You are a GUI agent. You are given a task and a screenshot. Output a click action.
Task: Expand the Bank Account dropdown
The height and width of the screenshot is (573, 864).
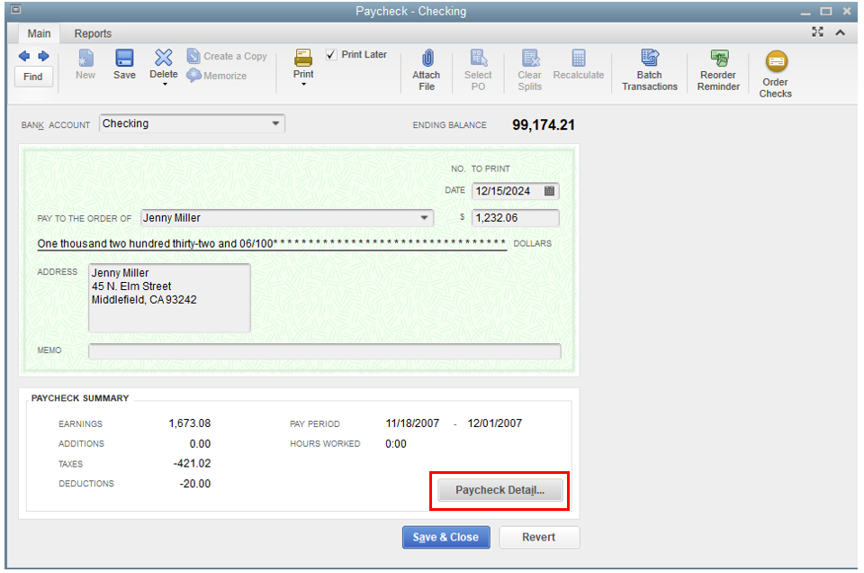tap(275, 123)
